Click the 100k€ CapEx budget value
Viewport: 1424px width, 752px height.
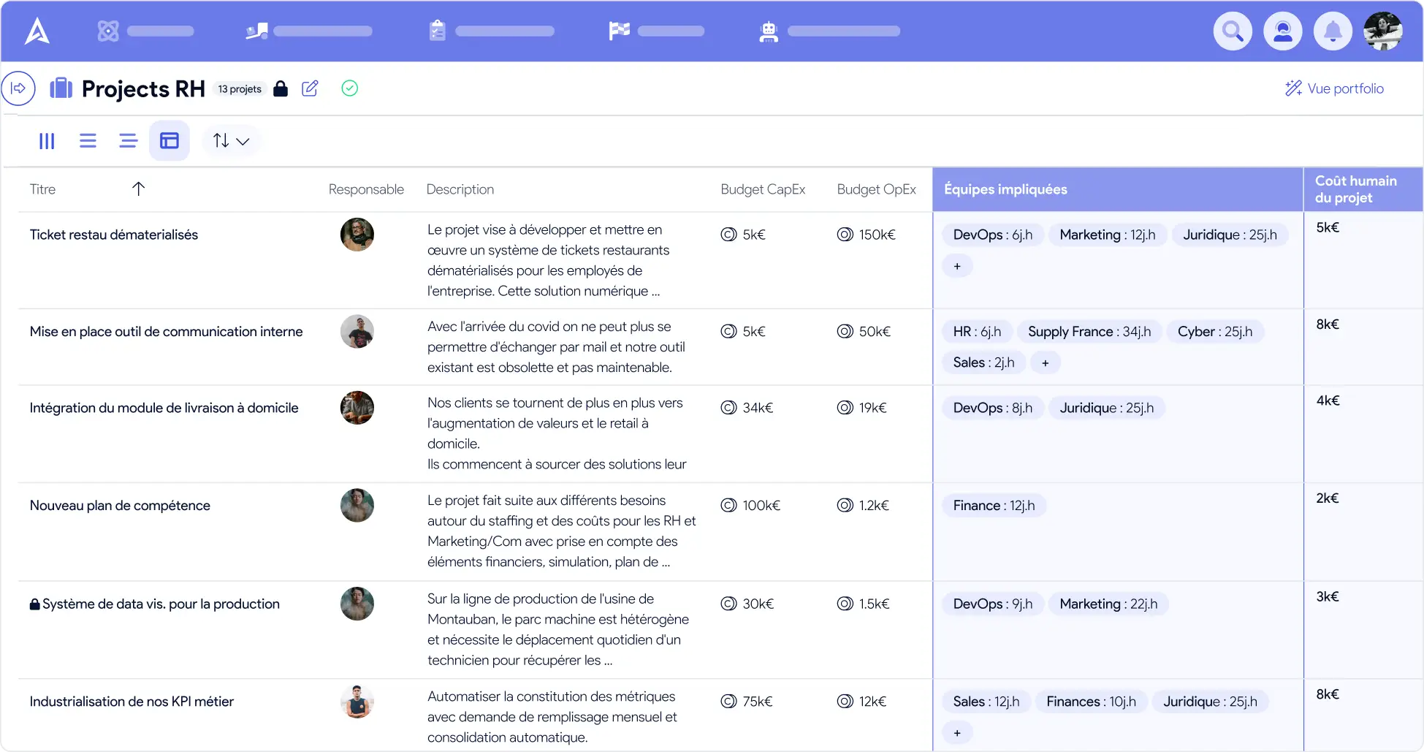coord(761,506)
